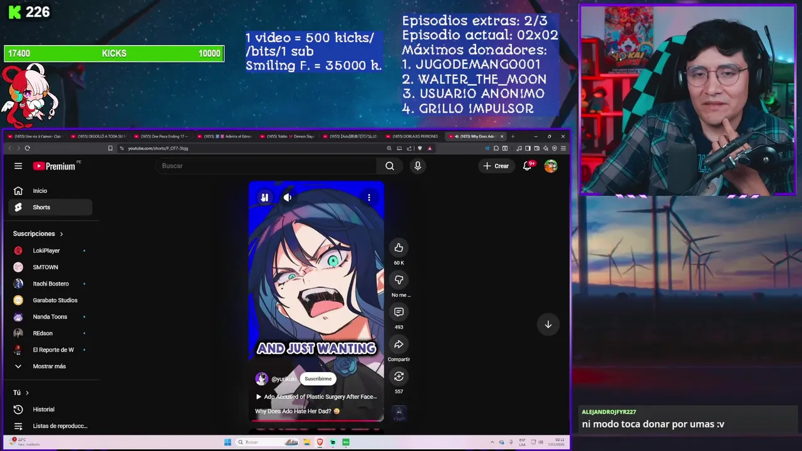Viewport: 802px width, 451px height.
Task: Select Shorts in the sidebar
Action: point(50,207)
